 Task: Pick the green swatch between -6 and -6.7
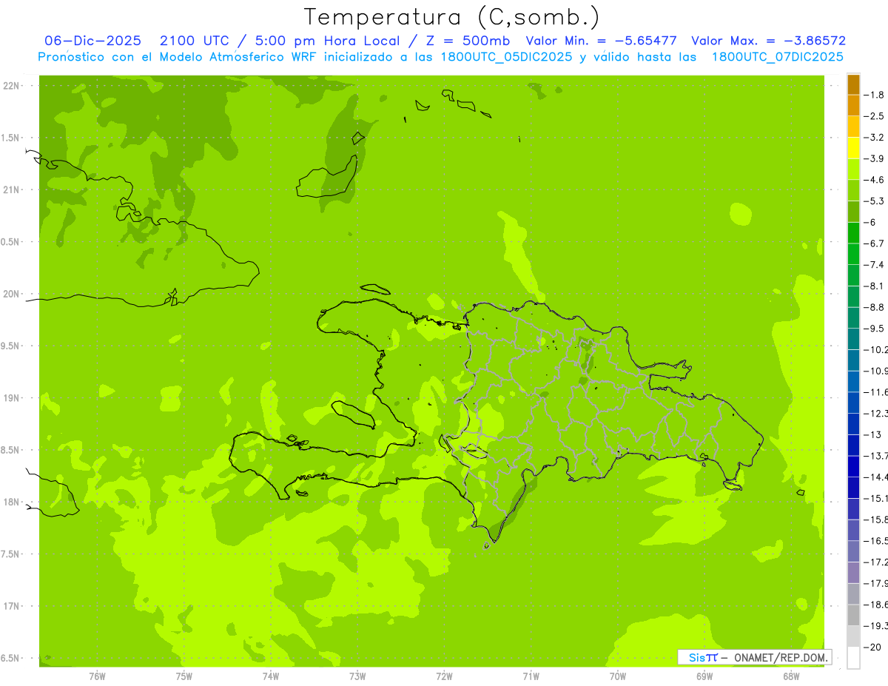853,232
